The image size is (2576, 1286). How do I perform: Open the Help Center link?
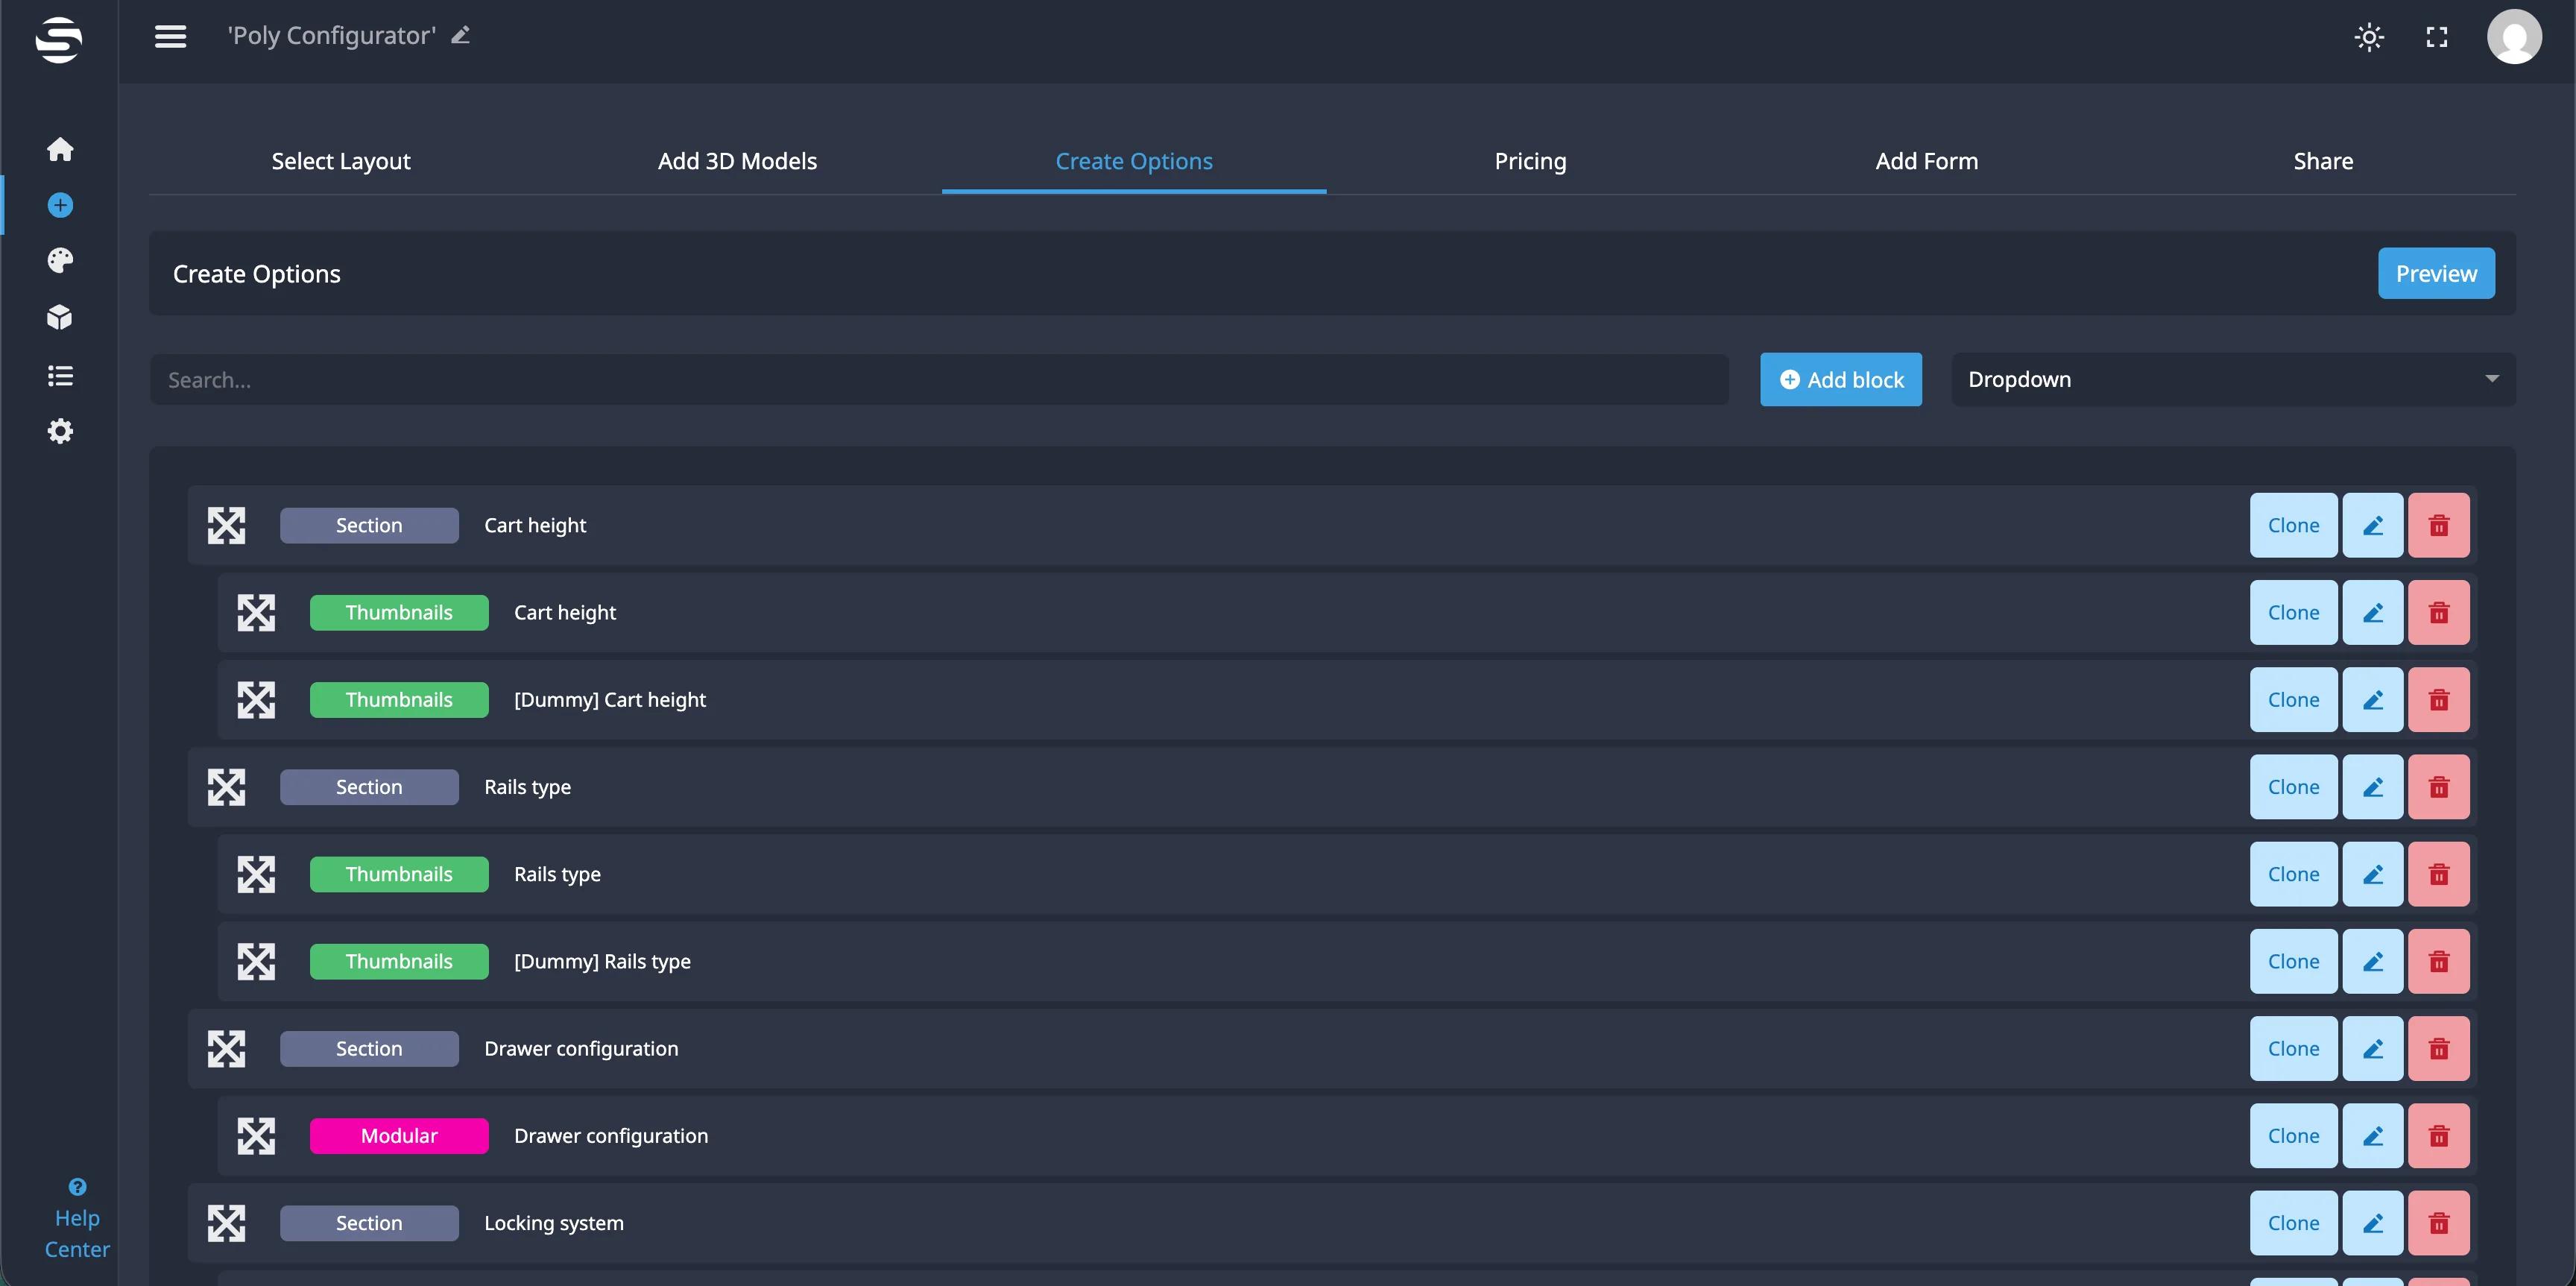pos(77,1220)
